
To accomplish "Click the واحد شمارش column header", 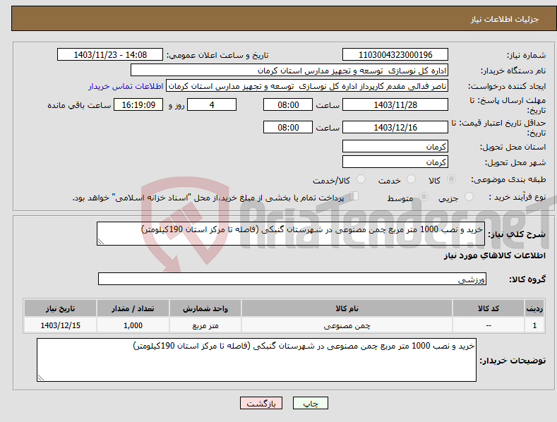I will click(x=205, y=308).
